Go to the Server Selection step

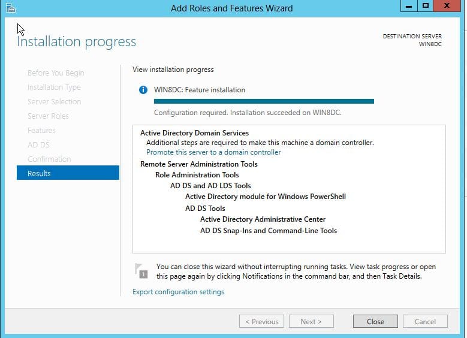point(54,101)
